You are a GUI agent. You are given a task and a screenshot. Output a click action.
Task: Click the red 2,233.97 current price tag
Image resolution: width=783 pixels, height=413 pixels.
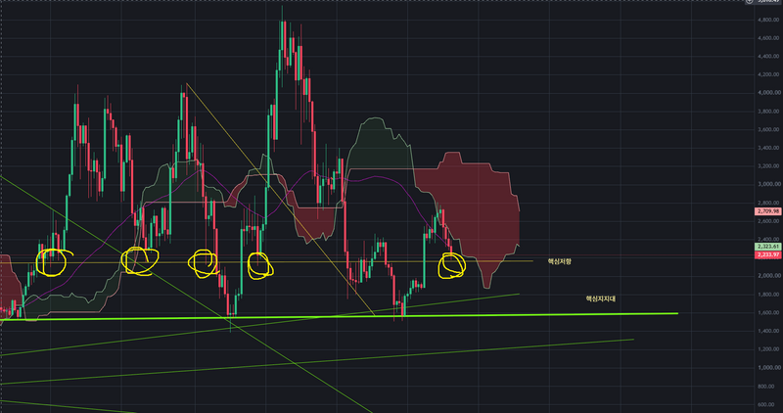coord(767,254)
